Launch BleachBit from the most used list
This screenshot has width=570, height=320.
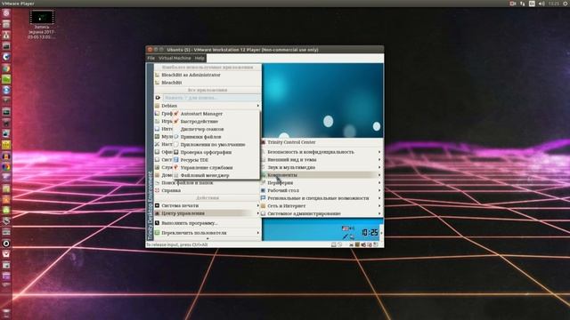(172, 83)
